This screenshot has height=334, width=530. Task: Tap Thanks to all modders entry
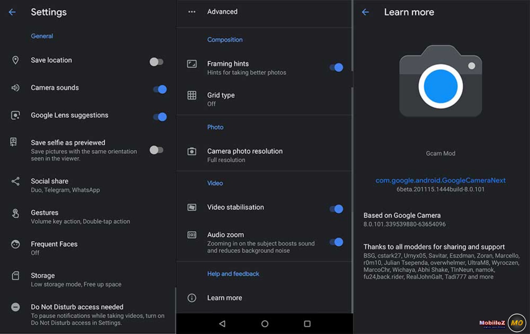coord(442,262)
